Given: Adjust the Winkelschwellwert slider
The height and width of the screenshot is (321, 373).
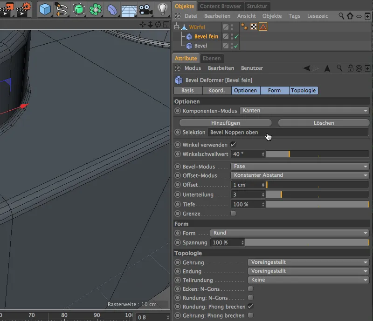Looking at the screenshot, I should pos(318,154).
